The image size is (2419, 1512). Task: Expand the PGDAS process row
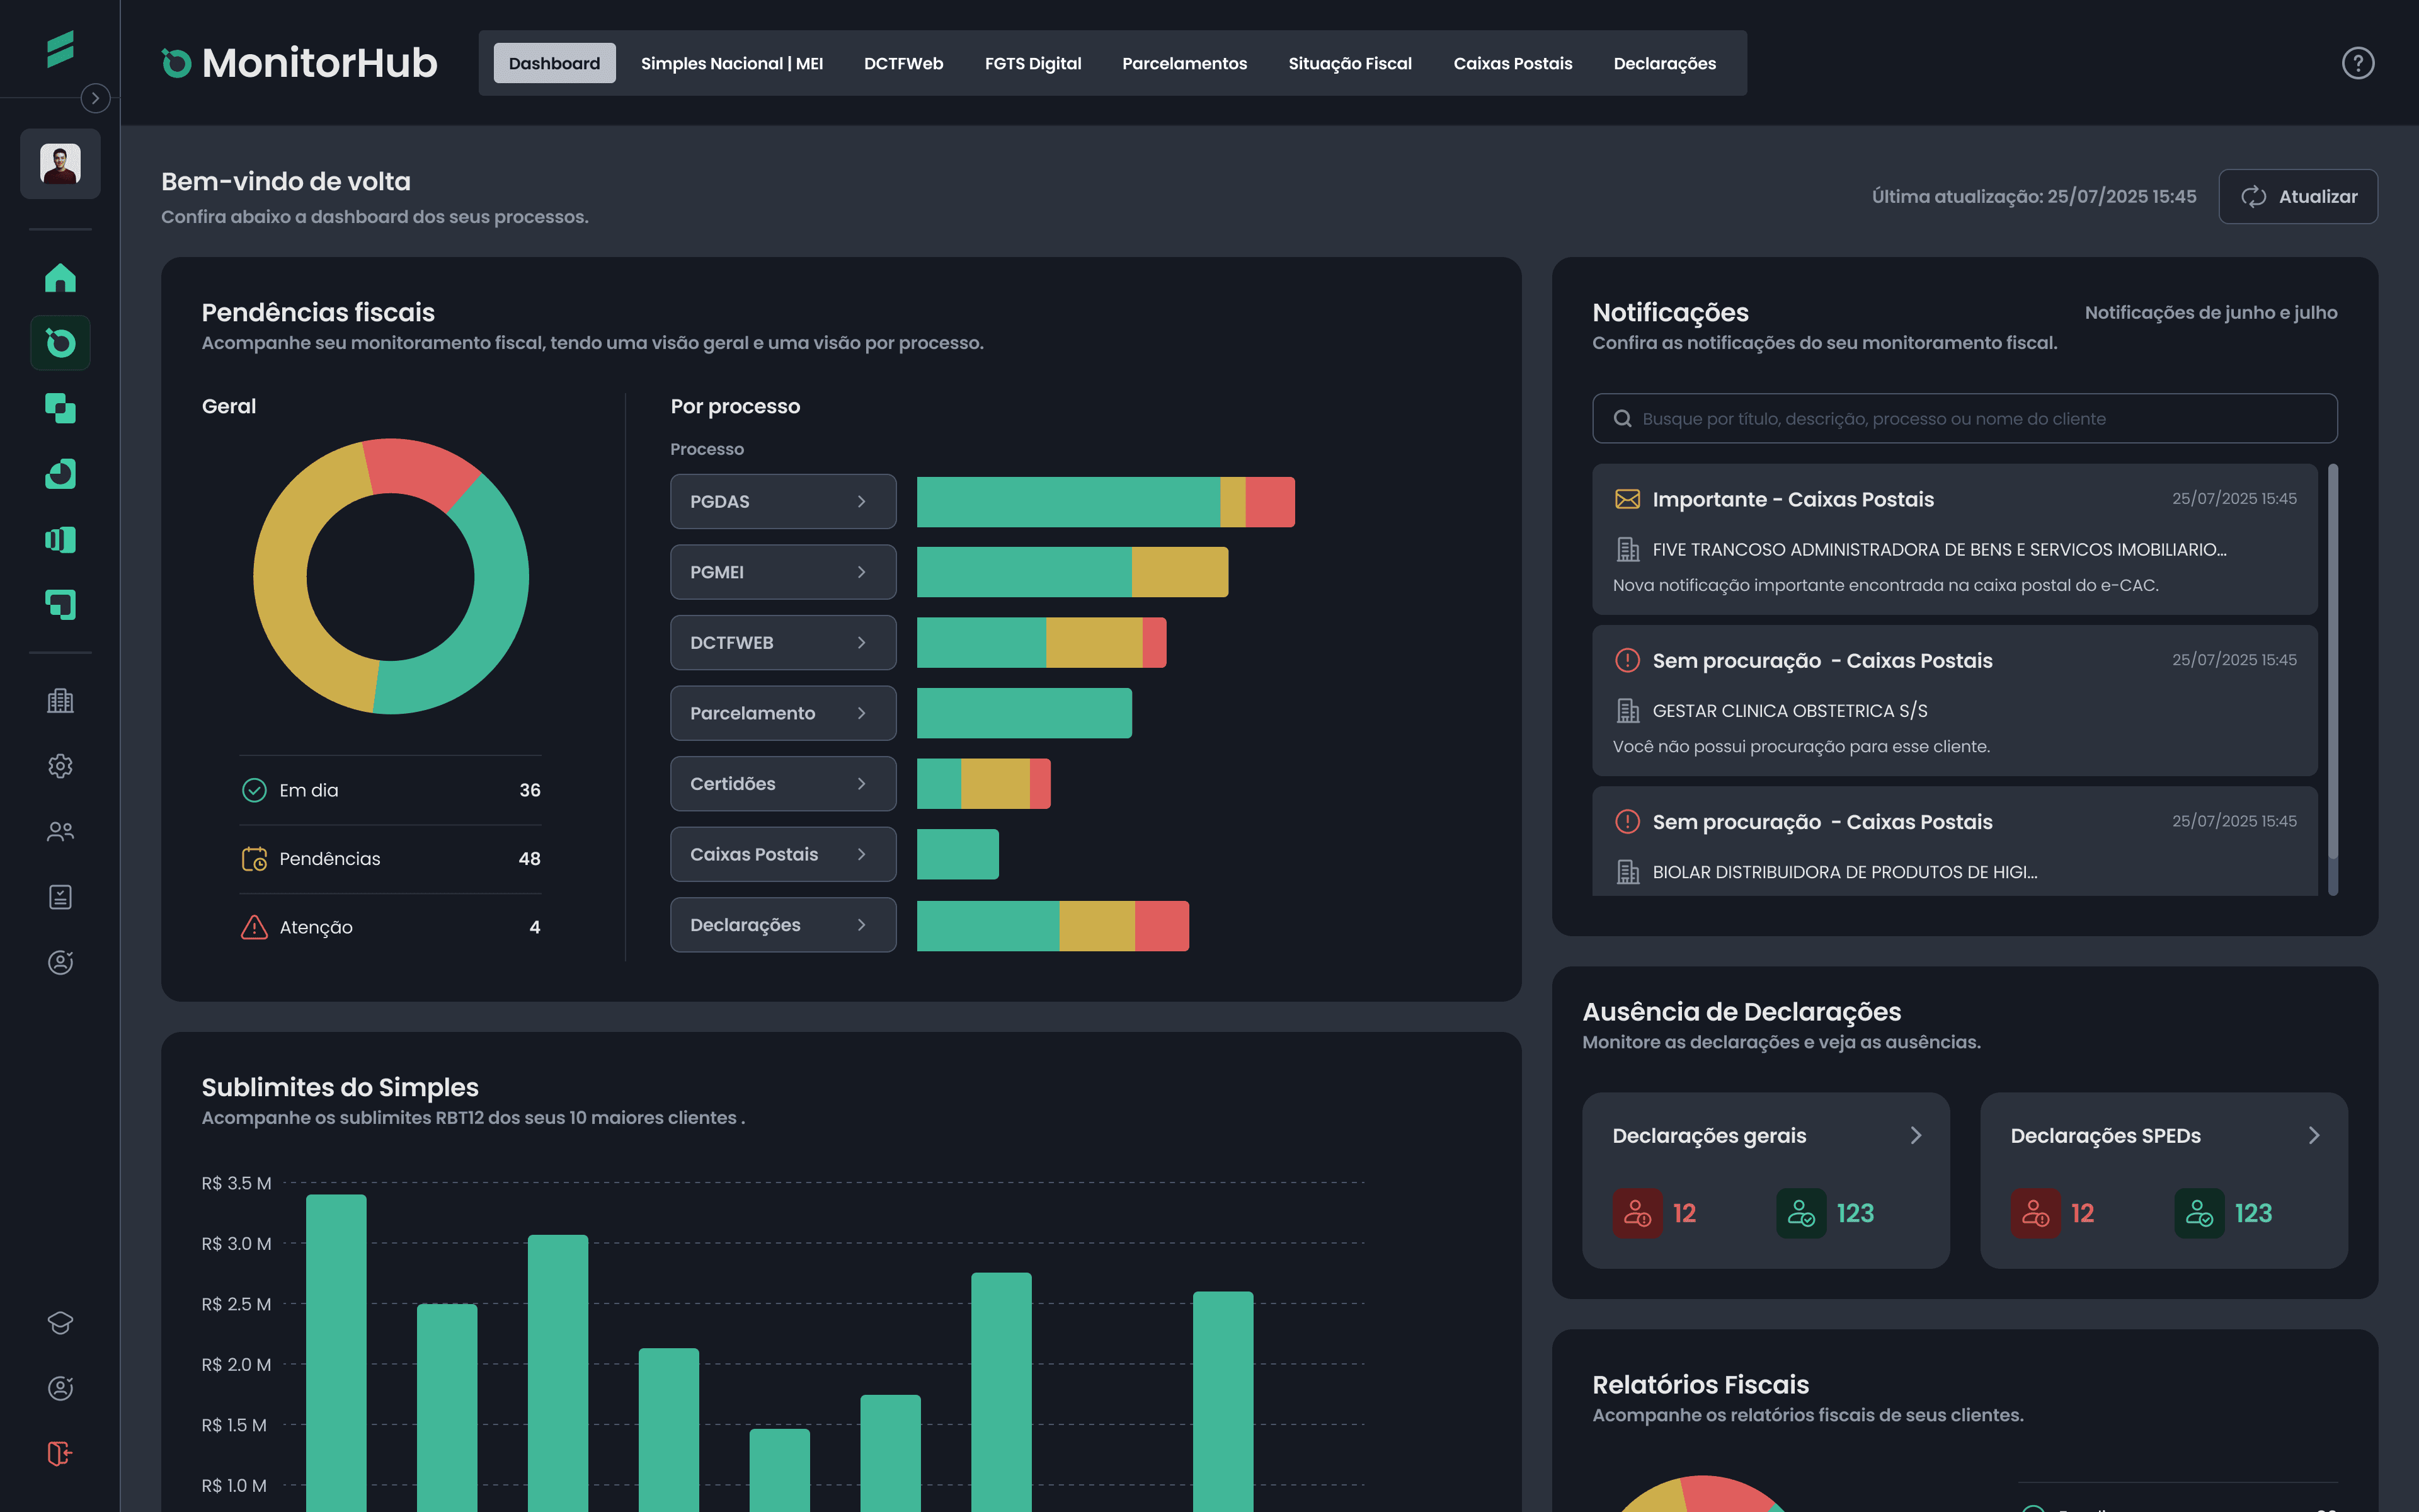pyautogui.click(x=782, y=501)
